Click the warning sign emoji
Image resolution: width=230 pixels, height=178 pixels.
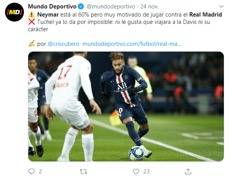click(x=32, y=15)
